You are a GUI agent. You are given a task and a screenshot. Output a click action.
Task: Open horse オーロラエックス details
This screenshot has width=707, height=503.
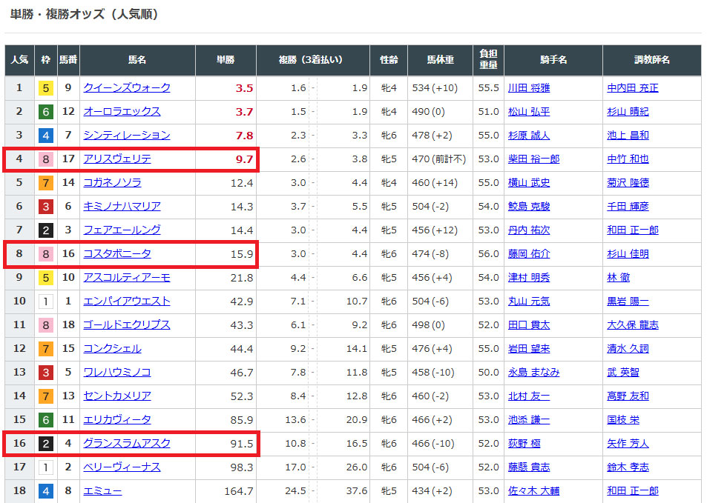pos(122,111)
